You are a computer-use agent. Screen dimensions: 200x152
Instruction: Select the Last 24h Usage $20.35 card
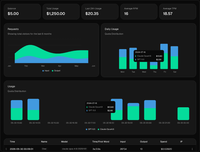[x=100, y=12]
